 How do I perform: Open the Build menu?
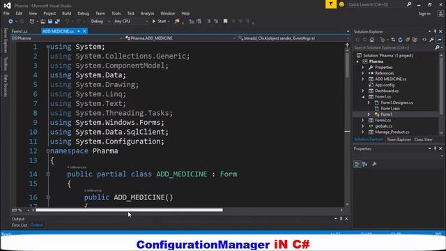[67, 13]
